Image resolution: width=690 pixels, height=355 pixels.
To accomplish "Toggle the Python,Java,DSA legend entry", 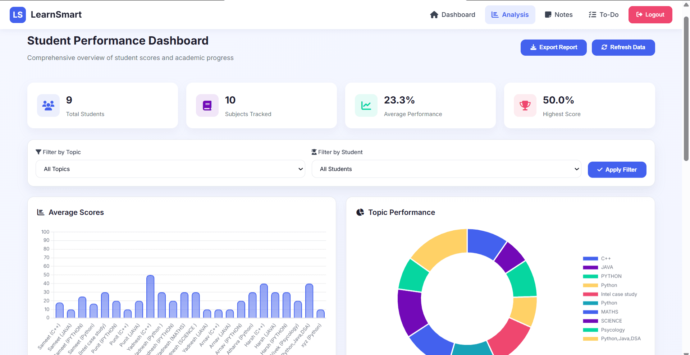I will 612,338.
